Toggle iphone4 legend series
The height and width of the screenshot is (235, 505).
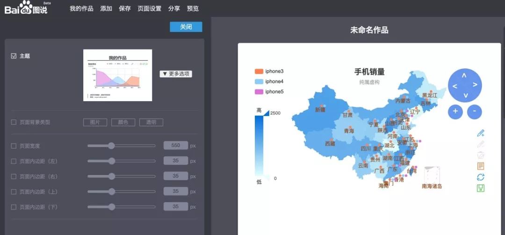click(x=269, y=81)
